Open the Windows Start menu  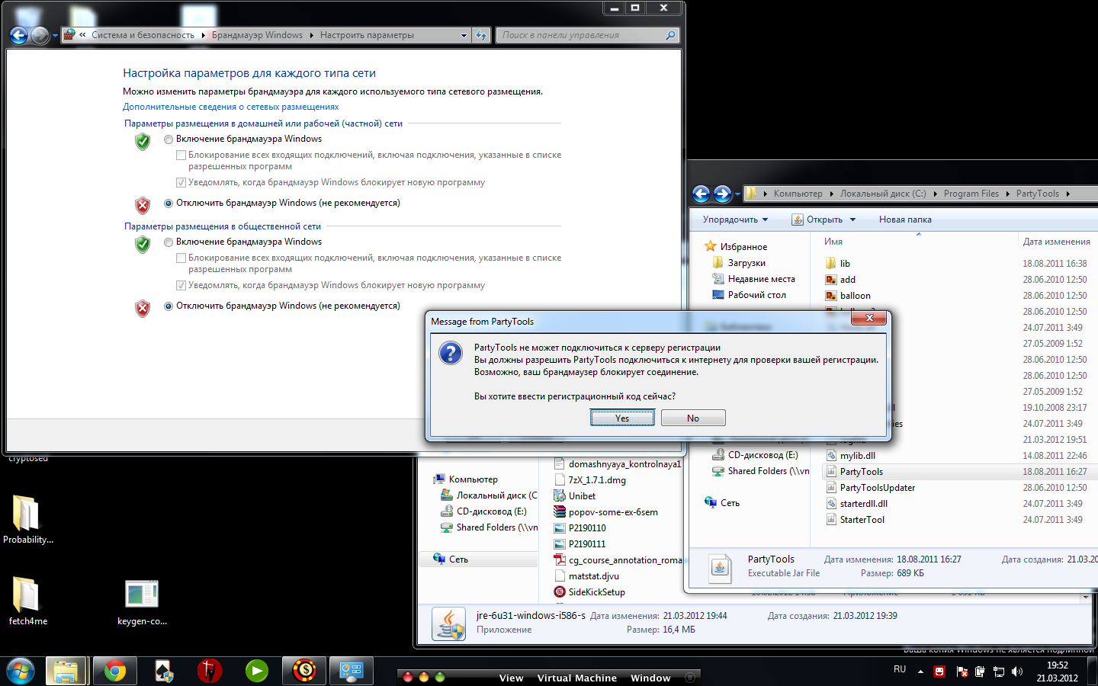20,671
